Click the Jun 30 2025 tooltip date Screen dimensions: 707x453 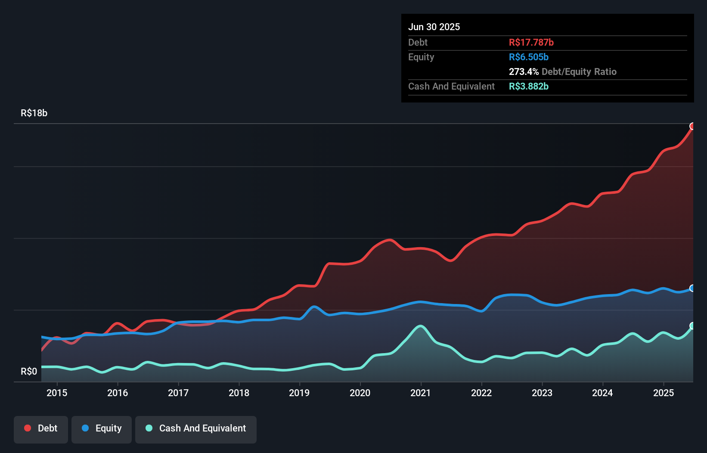click(434, 27)
